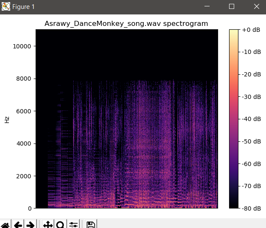Click the -30 dB colorbar label
This screenshot has width=266, height=228.
point(251,97)
